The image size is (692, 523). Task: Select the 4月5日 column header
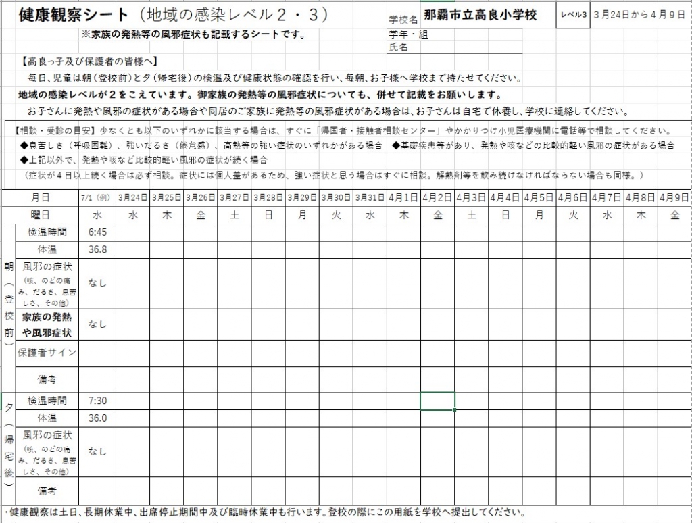coord(539,198)
